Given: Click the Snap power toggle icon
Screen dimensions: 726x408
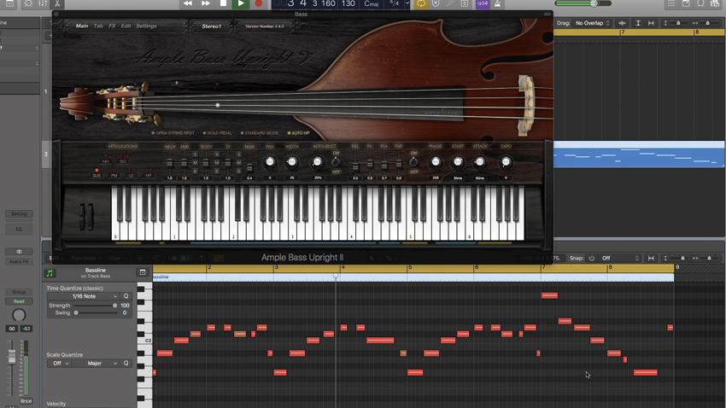Looking at the screenshot, I should [x=591, y=258].
